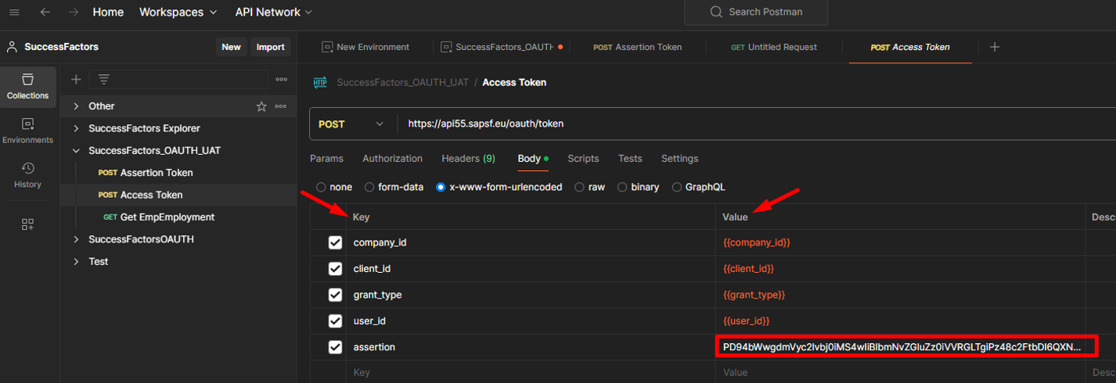Open the more options above collections list

tap(282, 79)
